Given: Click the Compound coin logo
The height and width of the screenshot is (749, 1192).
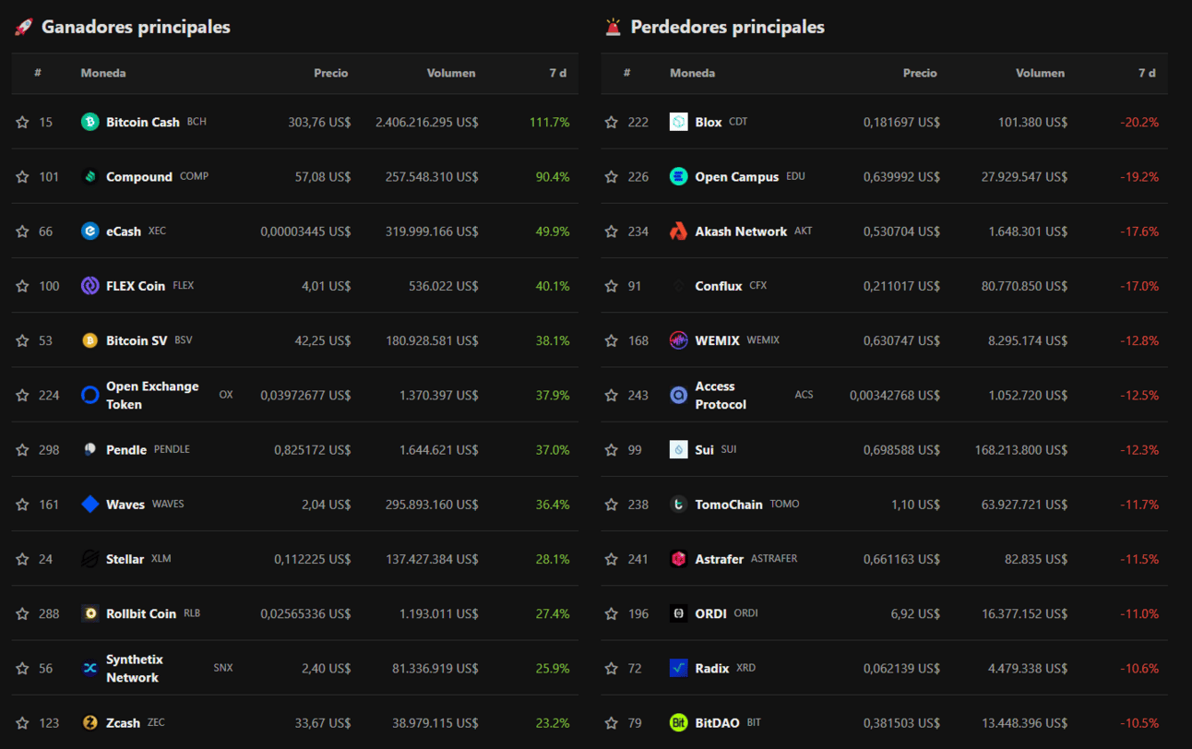Looking at the screenshot, I should coord(89,176).
